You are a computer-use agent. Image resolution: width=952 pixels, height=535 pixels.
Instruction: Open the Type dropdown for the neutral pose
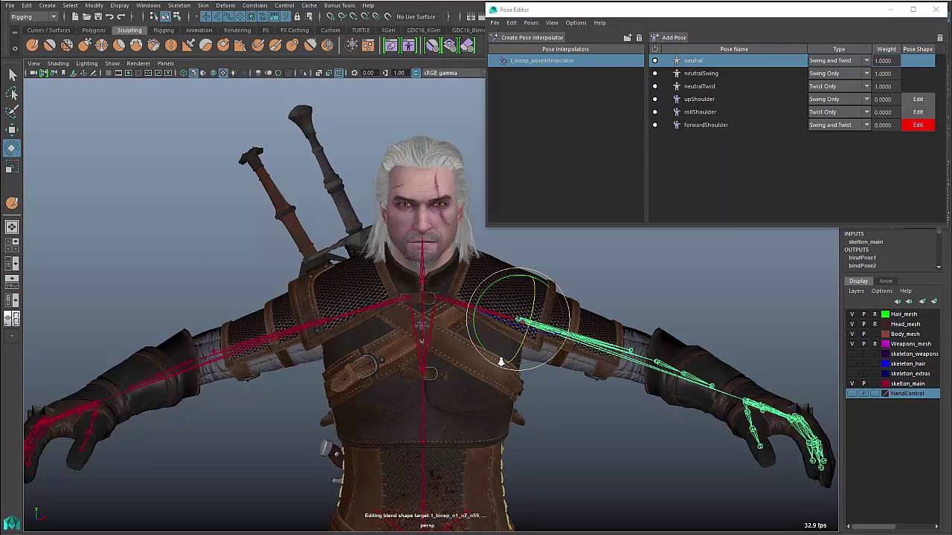839,60
